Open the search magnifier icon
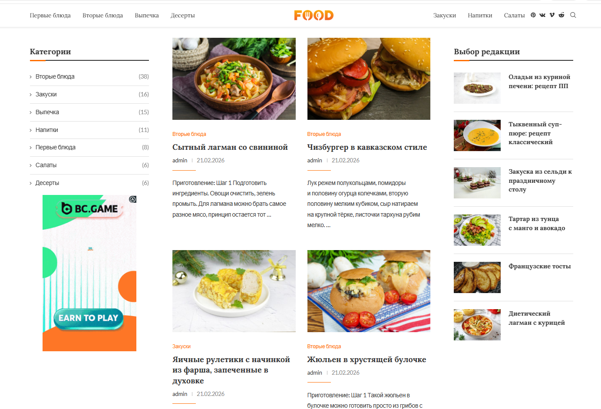 573,15
